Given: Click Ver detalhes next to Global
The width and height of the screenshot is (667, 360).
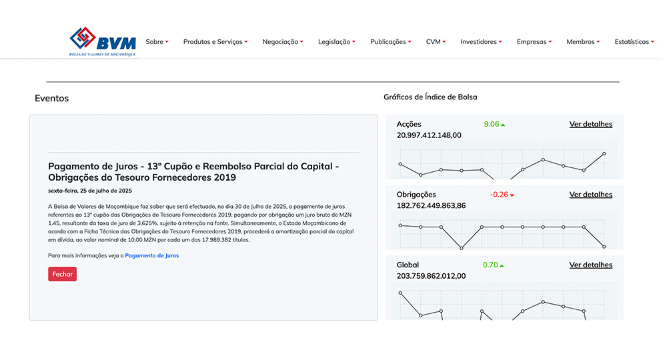Looking at the screenshot, I should (590, 265).
